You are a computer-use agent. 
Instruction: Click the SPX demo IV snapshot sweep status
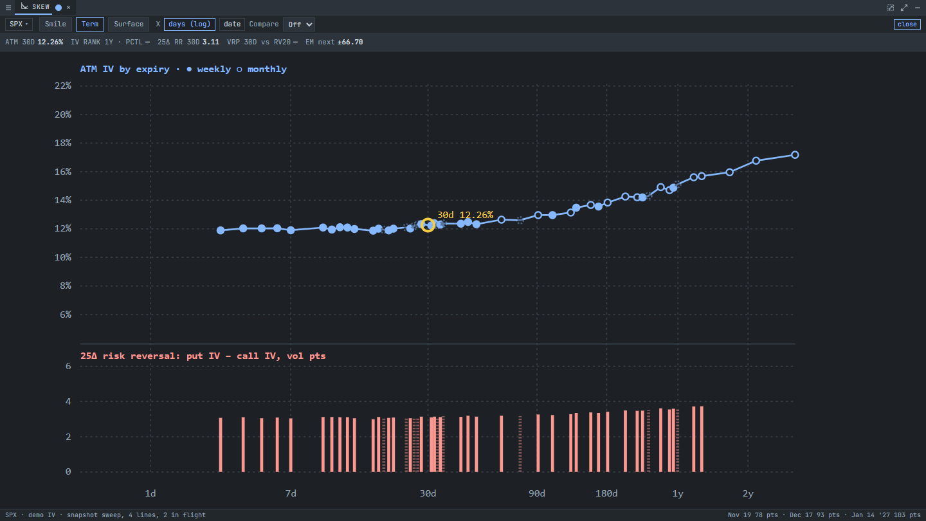tap(105, 515)
